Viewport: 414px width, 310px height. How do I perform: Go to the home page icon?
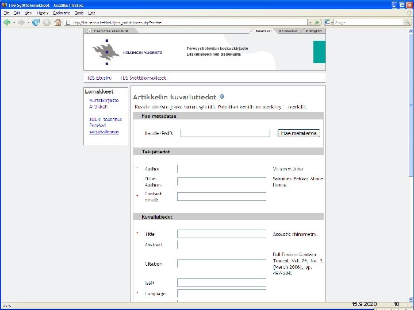coord(58,22)
